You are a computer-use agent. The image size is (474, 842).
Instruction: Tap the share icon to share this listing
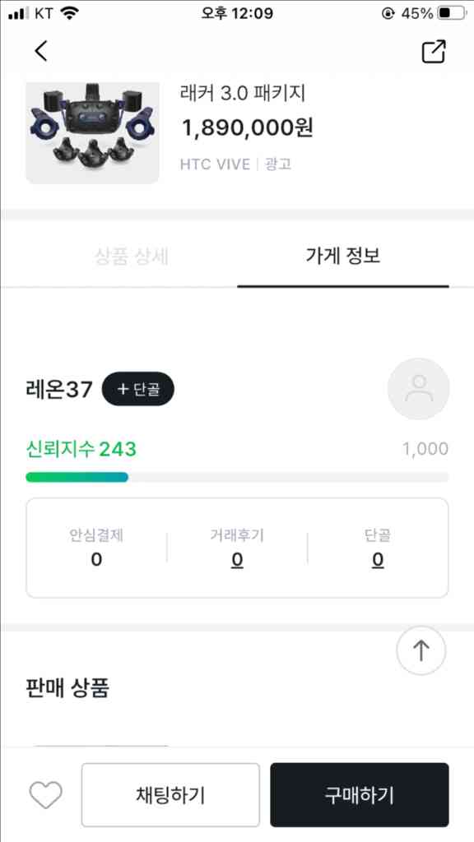tap(431, 51)
